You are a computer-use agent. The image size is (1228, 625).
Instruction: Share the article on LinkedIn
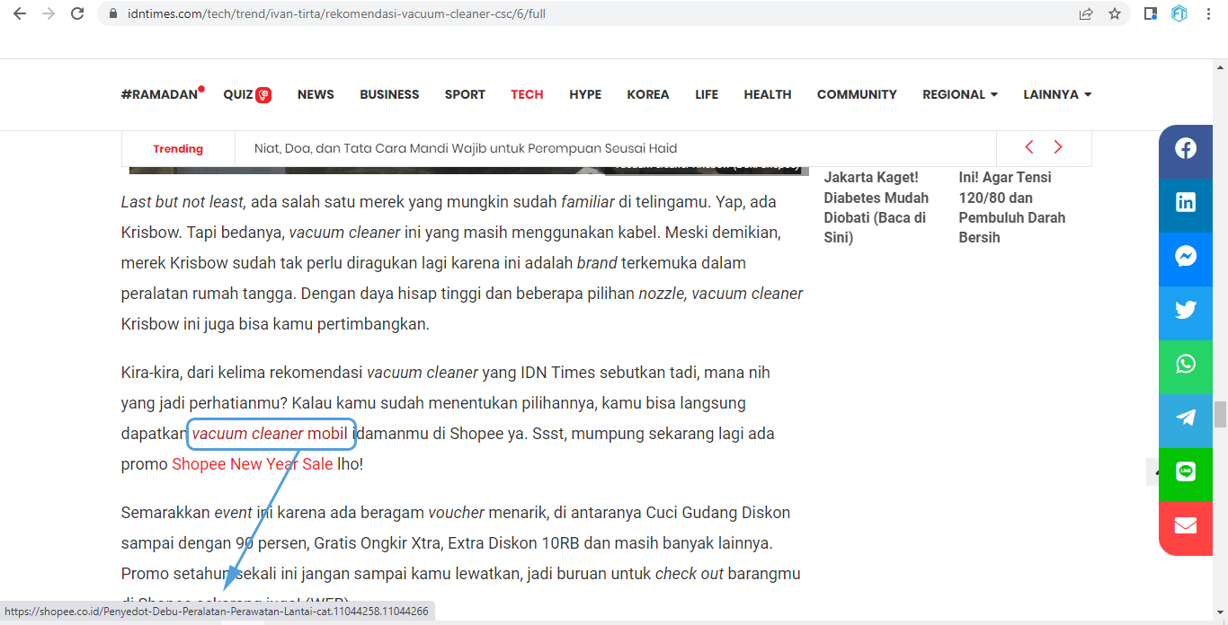[x=1186, y=203]
